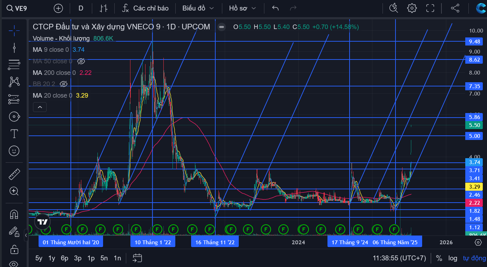Screen dimensions: 487x267
Task: Open the forecasting and measurement tools
Action: [14, 99]
